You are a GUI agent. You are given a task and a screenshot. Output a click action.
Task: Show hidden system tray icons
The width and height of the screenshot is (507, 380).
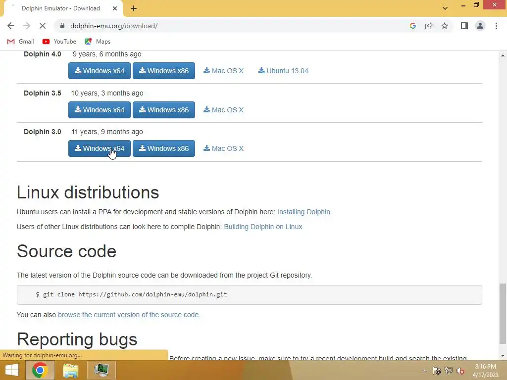[x=424, y=371]
